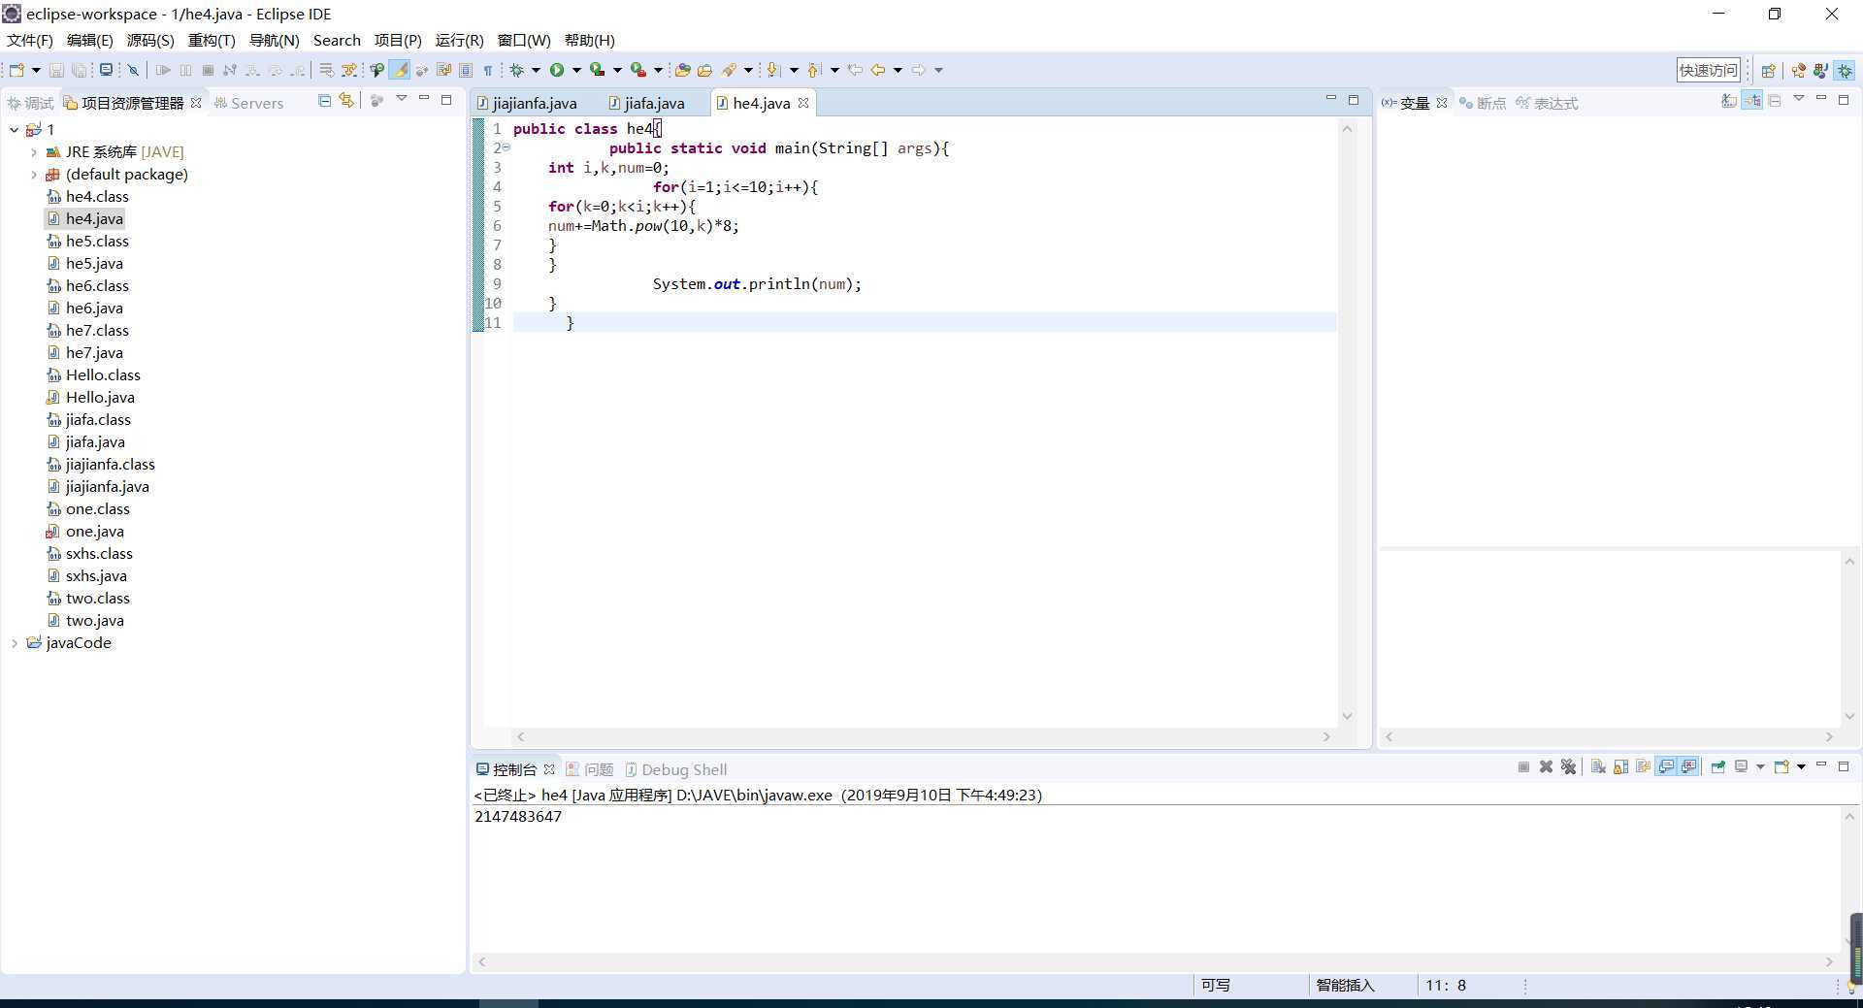
Task: Select Hello.java in the project tree
Action: pyautogui.click(x=100, y=397)
